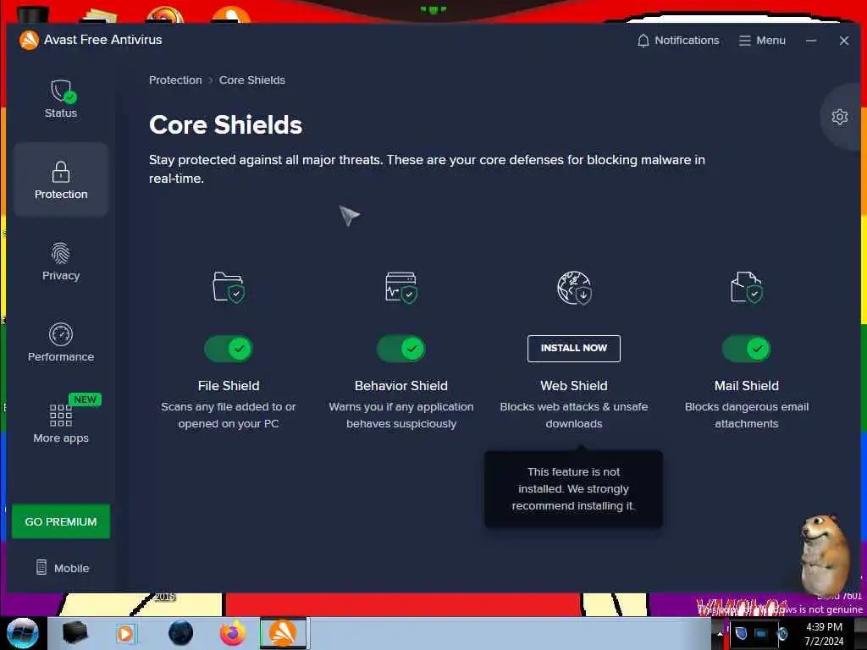Turn off the File Shield toggle
Screen dimensions: 867x650
(229, 349)
